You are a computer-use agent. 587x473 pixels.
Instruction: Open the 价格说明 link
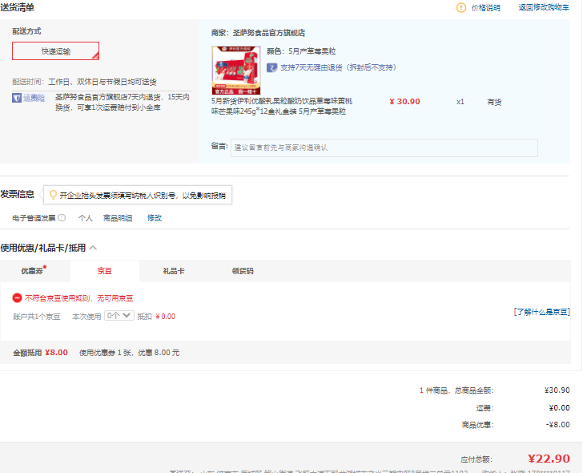485,8
